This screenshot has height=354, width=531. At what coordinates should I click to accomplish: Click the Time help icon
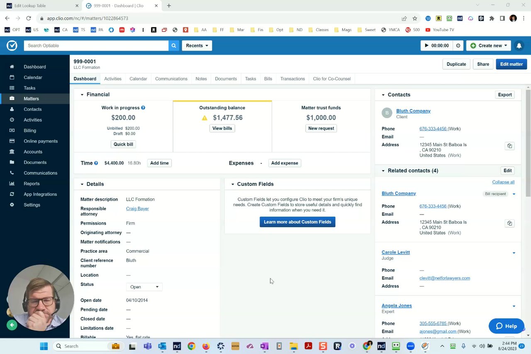(x=96, y=163)
